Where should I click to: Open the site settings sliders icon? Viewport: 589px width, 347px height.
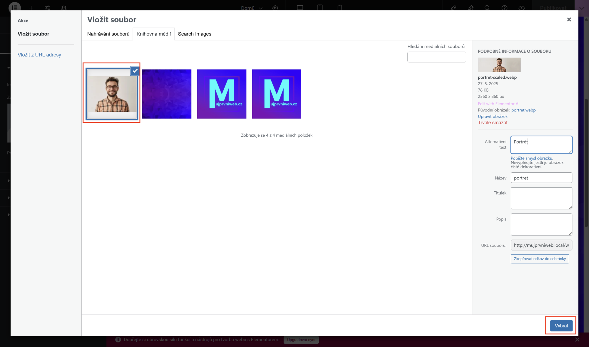click(x=48, y=8)
